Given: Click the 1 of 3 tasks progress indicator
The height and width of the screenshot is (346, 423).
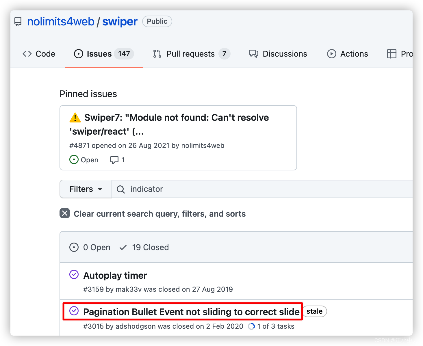Looking at the screenshot, I should 271,326.
